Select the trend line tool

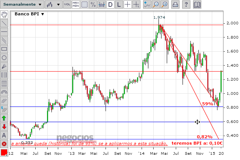[x=4, y=23]
